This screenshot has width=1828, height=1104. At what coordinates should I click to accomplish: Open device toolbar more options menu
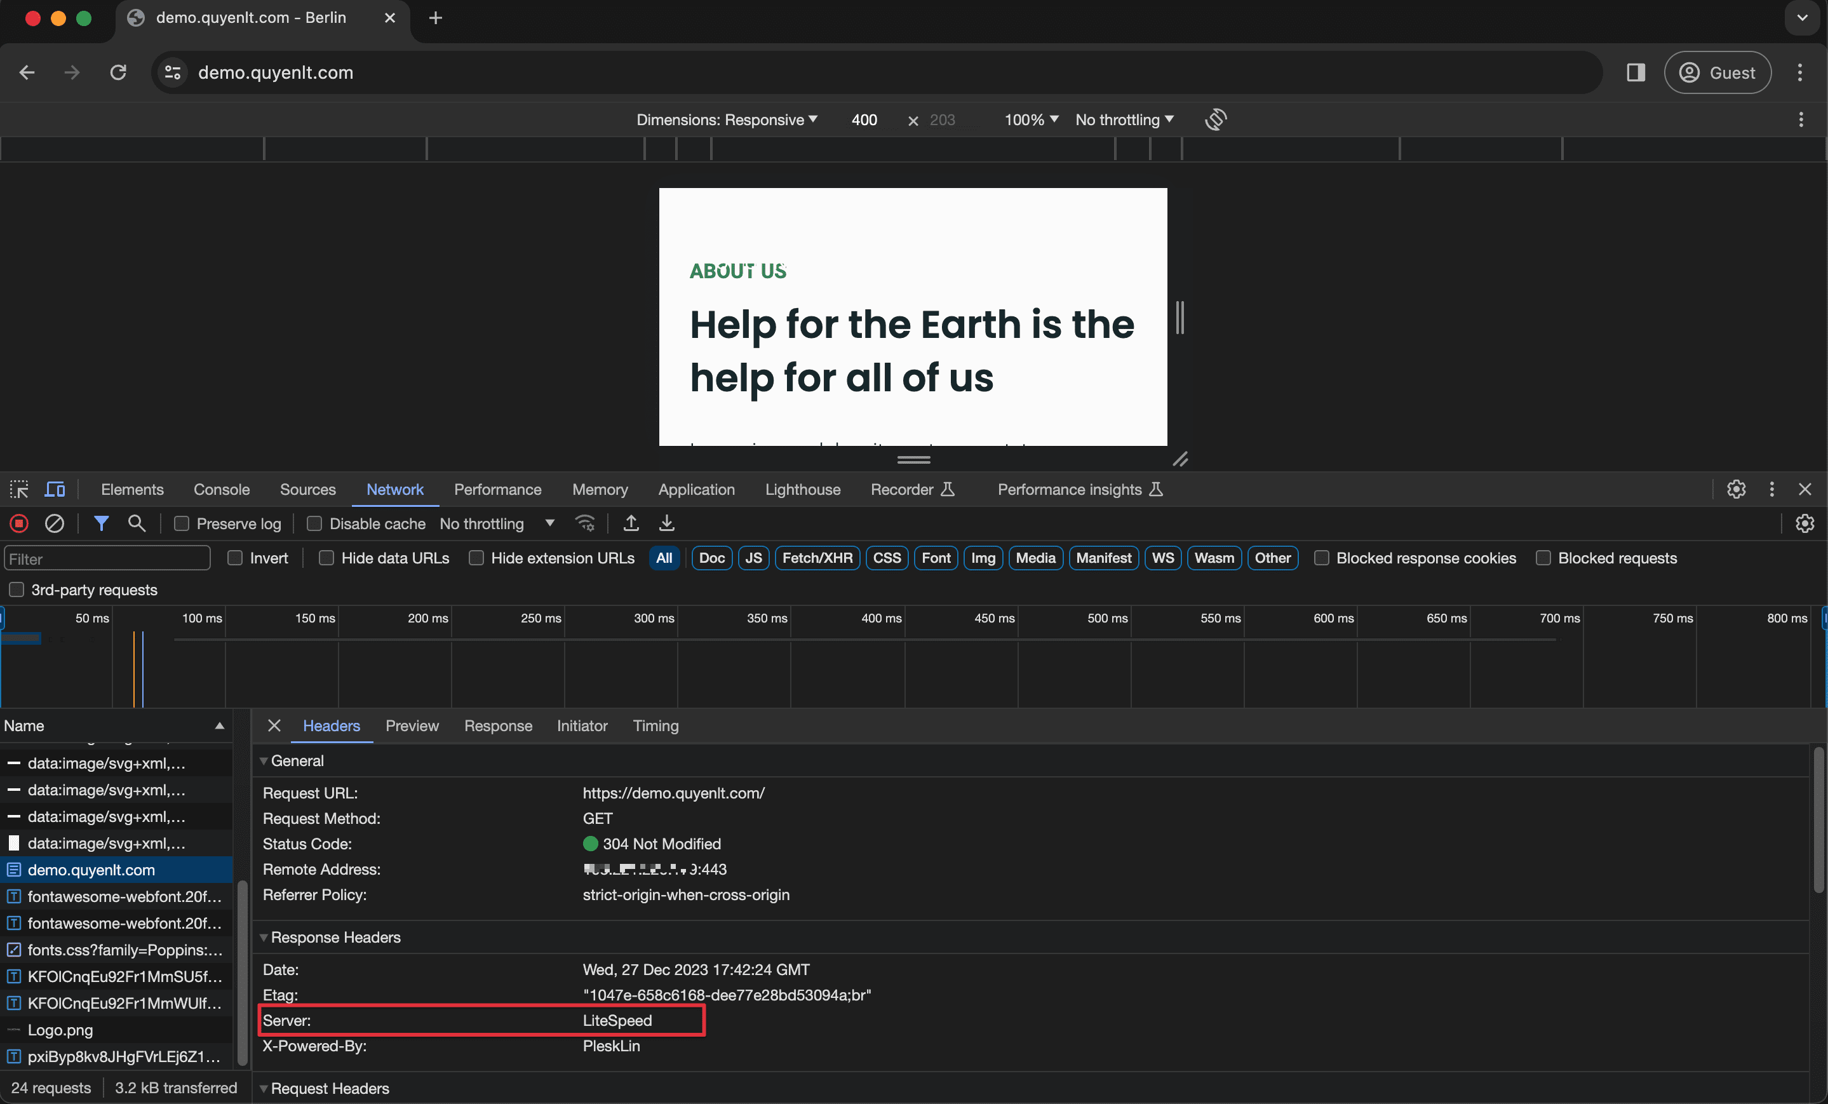click(1801, 119)
